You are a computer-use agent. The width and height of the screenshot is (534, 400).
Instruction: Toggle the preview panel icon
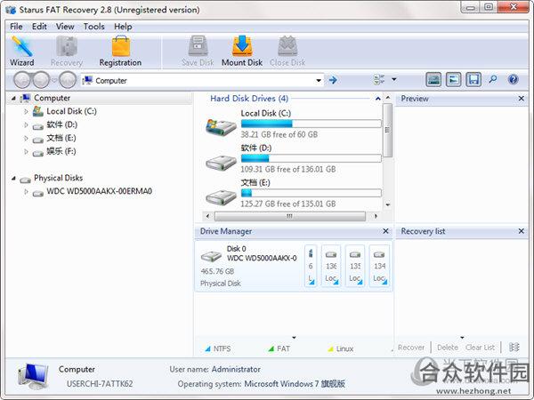[x=433, y=80]
